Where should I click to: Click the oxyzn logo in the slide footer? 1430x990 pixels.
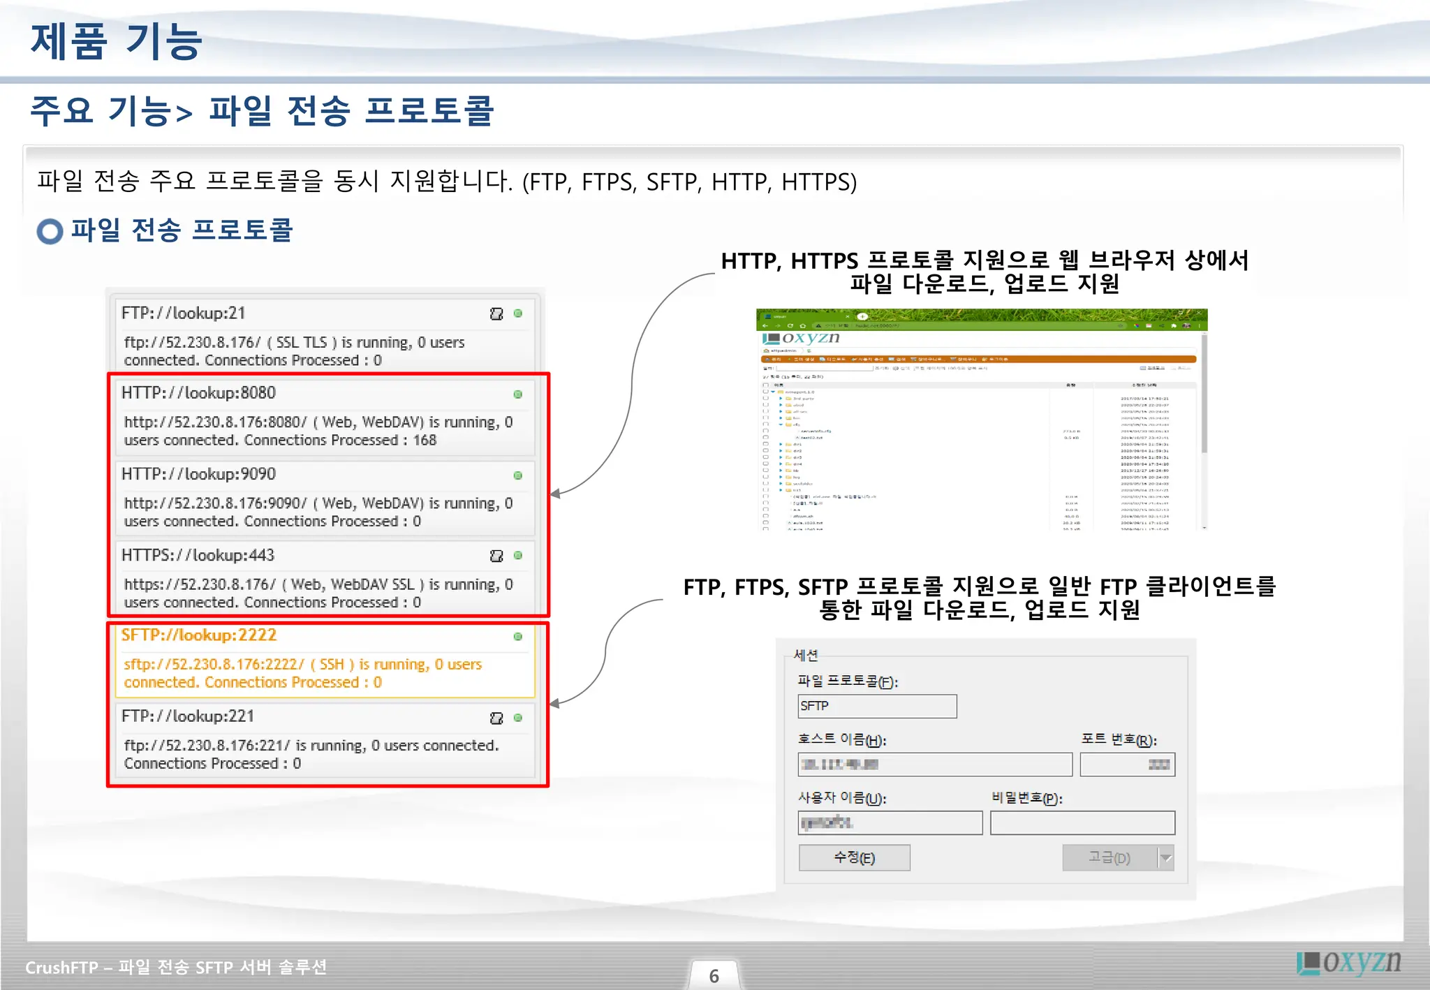[x=1349, y=962]
